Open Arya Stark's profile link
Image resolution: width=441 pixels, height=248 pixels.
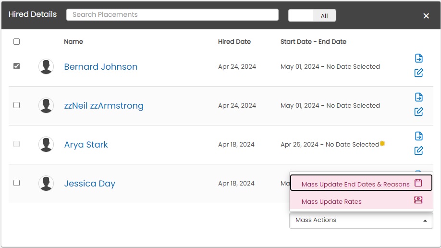point(86,145)
